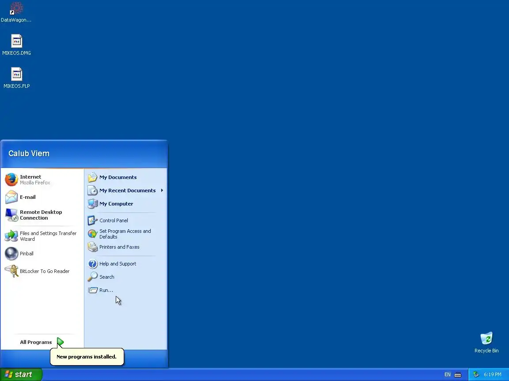The height and width of the screenshot is (381, 509).
Task: Click the system tray network icon
Action: [476, 374]
